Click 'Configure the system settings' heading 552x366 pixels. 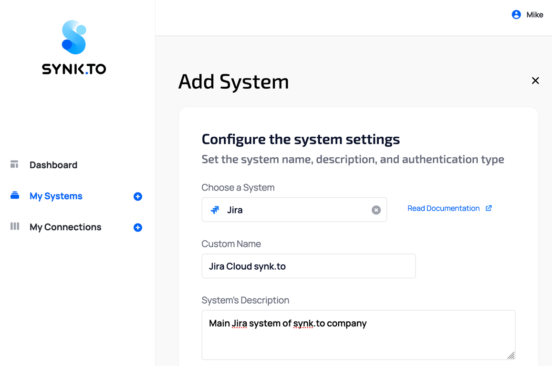click(x=301, y=139)
